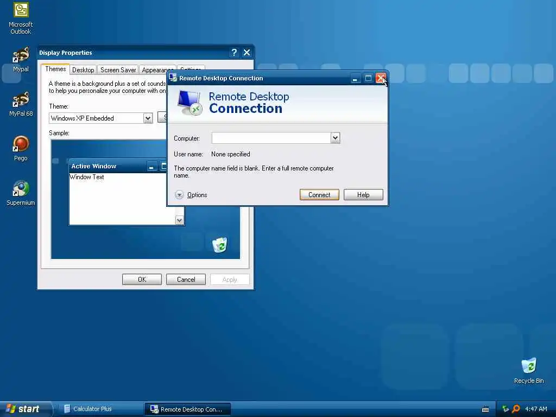Click the on-screen keyboard tray icon
The image size is (556, 417).
click(485, 409)
